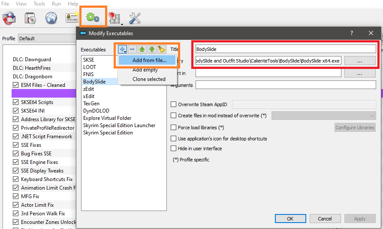The height and width of the screenshot is (229, 383).
Task: Select zEdit in the executables list
Action: (x=88, y=89)
